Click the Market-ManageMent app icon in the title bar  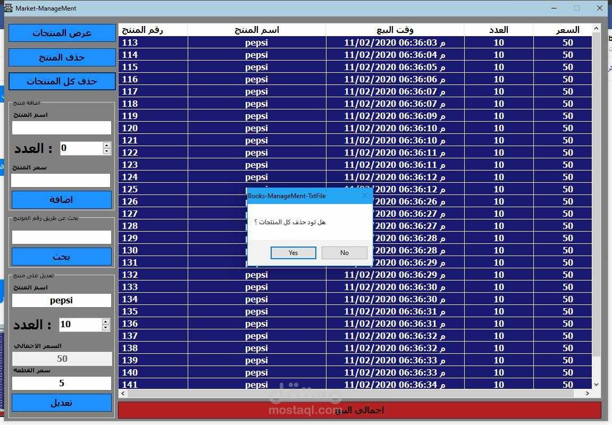(8, 8)
